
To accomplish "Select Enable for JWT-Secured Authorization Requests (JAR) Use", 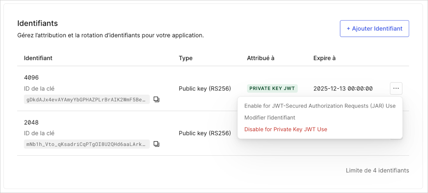I will tap(320, 106).
